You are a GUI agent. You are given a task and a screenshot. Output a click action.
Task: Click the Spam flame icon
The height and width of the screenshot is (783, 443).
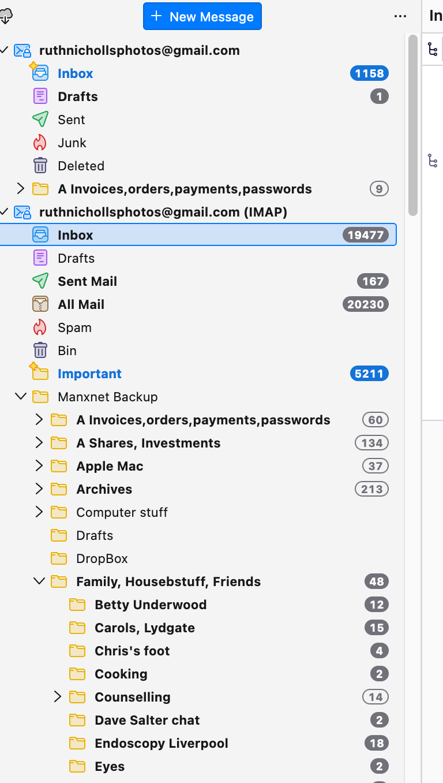click(40, 327)
